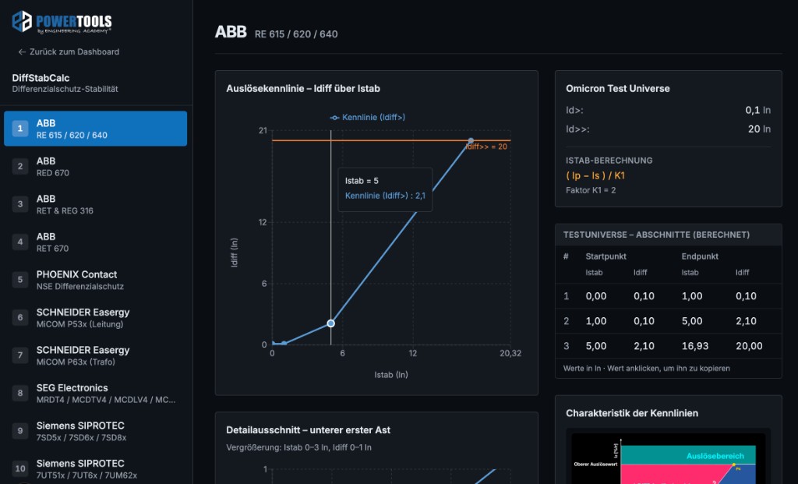
Task: Select SCHNEIDER Easergy MiCOM P53x (Leitung)
Action: [95, 317]
